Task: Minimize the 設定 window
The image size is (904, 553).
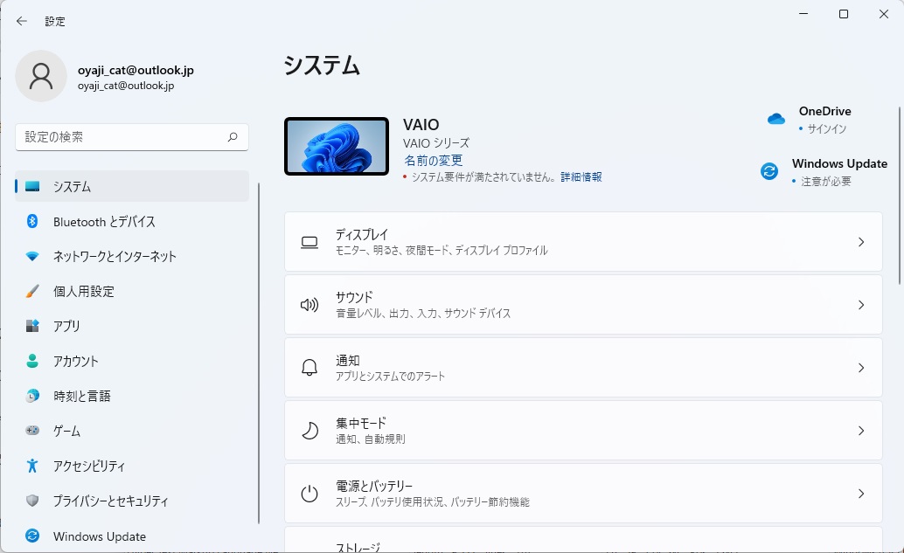Action: [x=803, y=14]
